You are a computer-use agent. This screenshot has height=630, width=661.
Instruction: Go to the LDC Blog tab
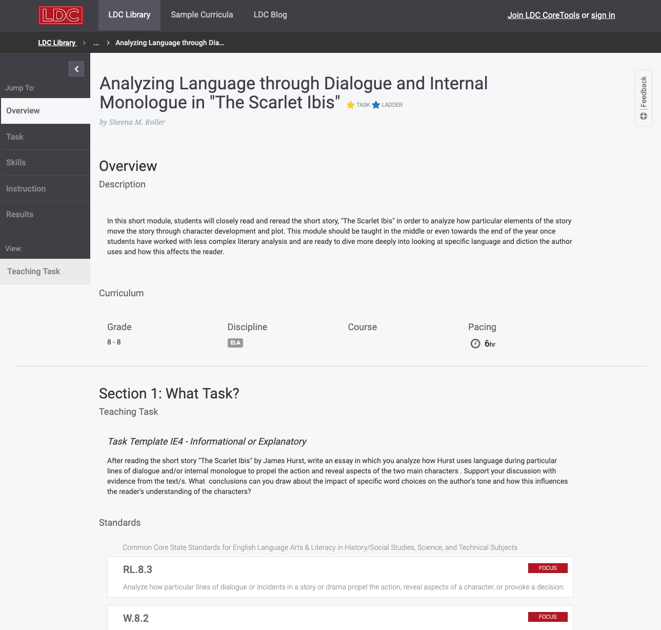(x=270, y=15)
